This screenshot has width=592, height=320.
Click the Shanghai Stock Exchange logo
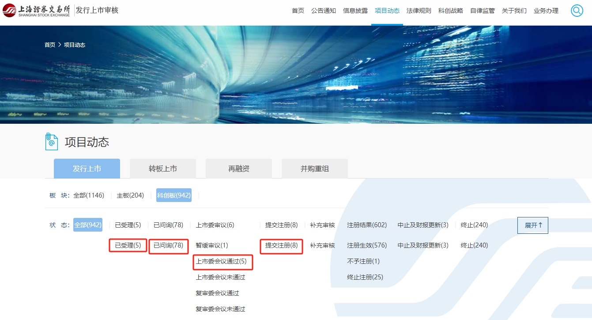tap(36, 11)
